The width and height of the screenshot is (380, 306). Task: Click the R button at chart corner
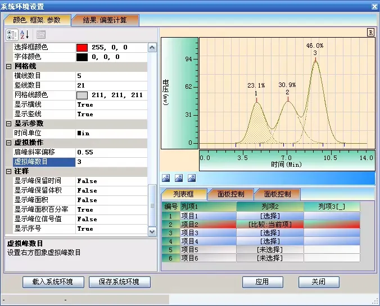coord(370,33)
